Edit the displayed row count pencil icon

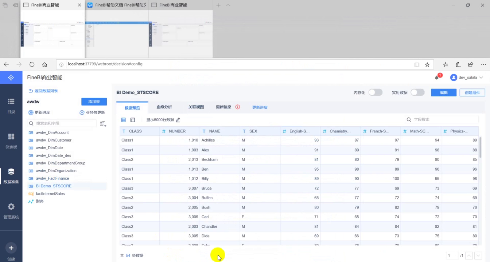tap(178, 120)
